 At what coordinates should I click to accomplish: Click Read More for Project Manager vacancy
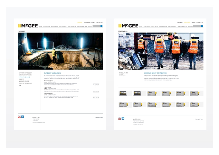coord(96,91)
